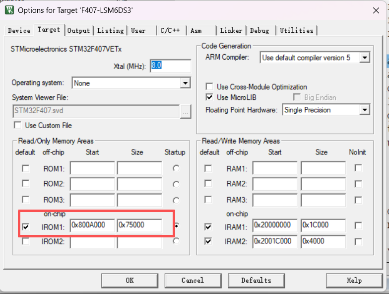Click the ROM2 Start address field
This screenshot has width=389, height=294.
(92, 184)
